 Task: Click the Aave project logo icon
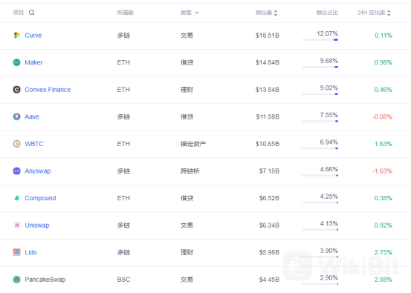click(x=17, y=116)
